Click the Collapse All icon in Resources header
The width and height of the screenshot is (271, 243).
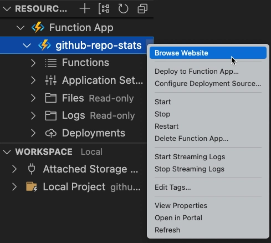tap(142, 9)
